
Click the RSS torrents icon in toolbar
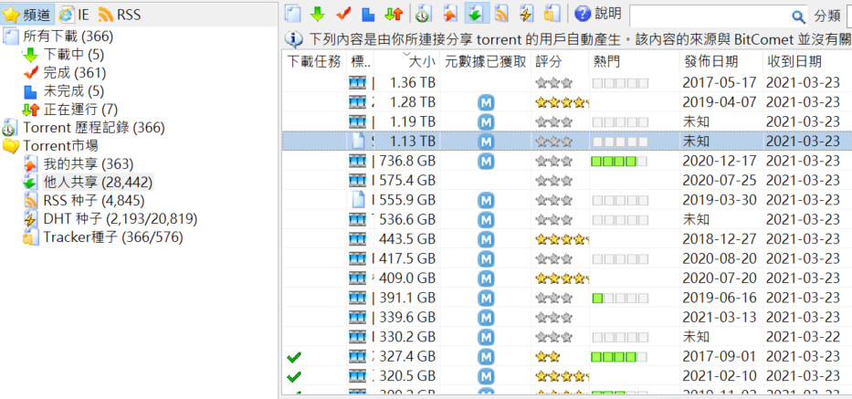tap(501, 14)
